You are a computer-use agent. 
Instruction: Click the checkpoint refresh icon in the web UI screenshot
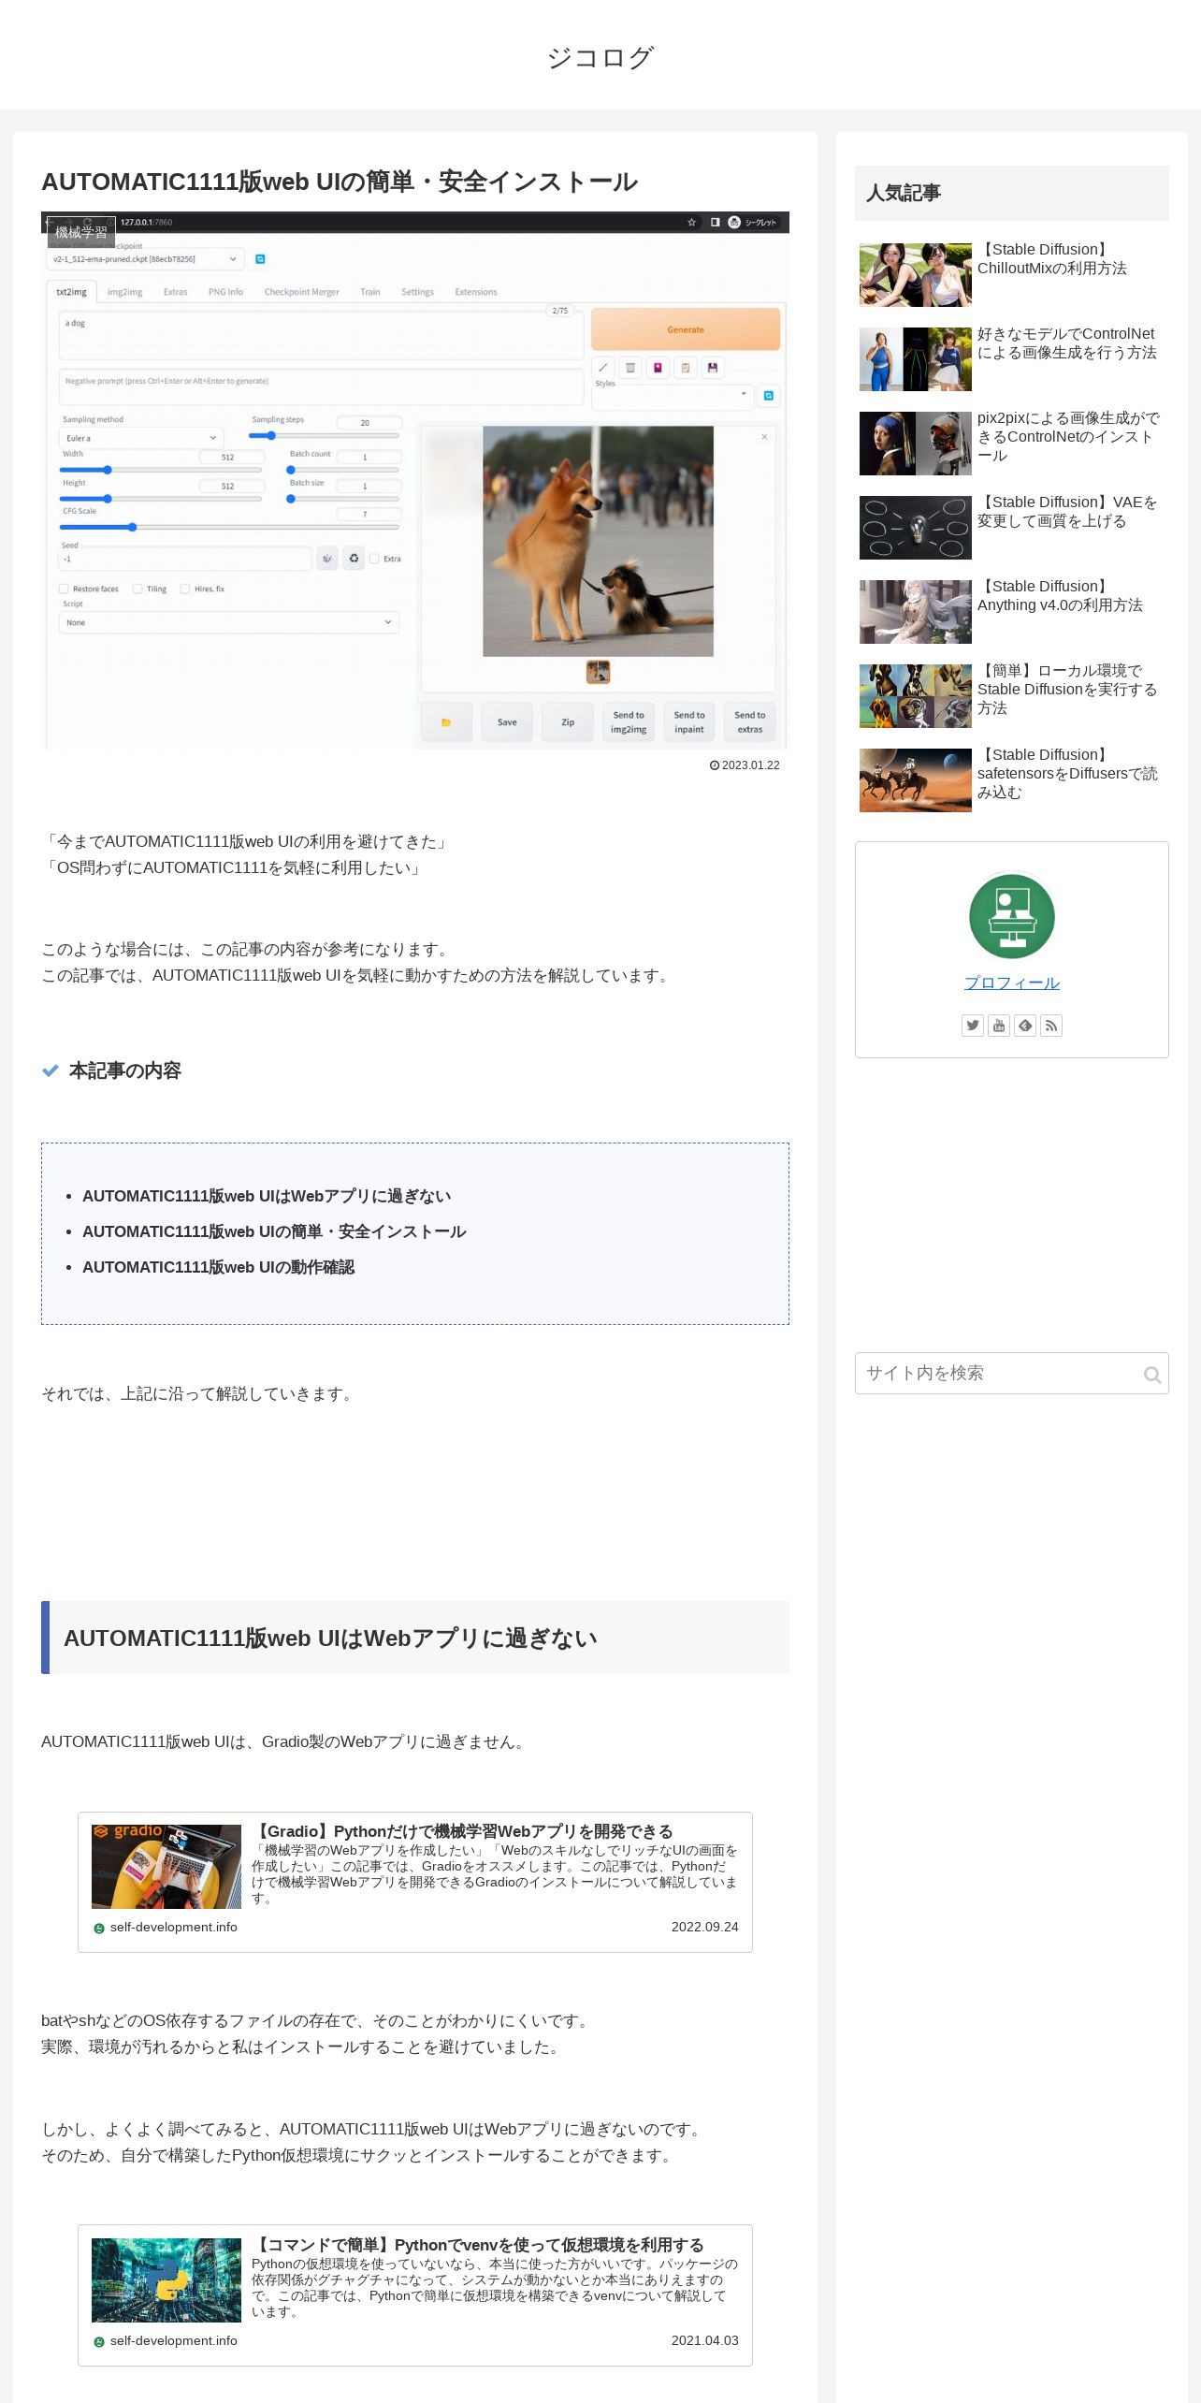coord(260,259)
